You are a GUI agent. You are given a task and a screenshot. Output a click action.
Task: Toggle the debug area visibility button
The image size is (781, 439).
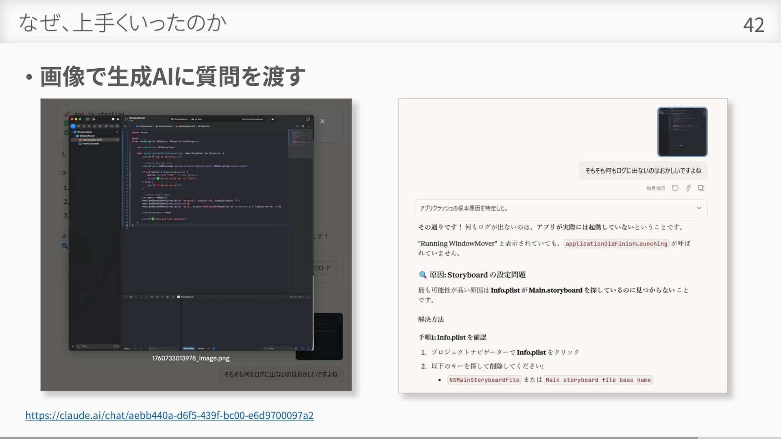pos(125,297)
